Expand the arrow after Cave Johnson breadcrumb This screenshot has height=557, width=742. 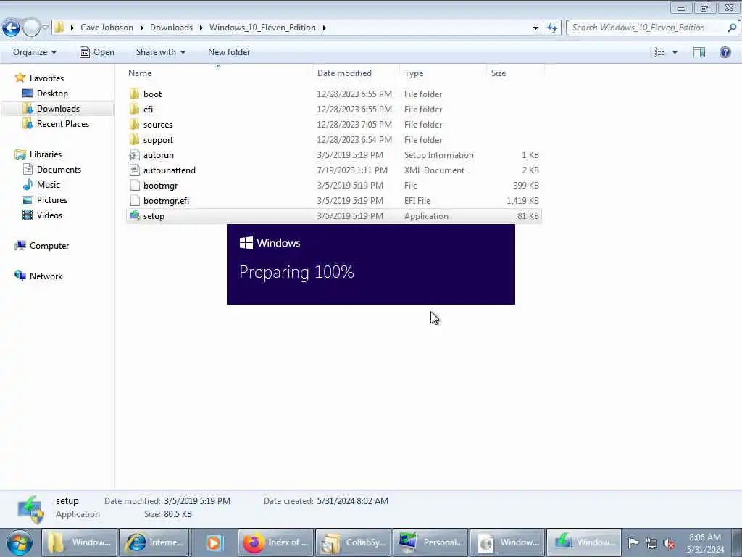[x=141, y=28]
